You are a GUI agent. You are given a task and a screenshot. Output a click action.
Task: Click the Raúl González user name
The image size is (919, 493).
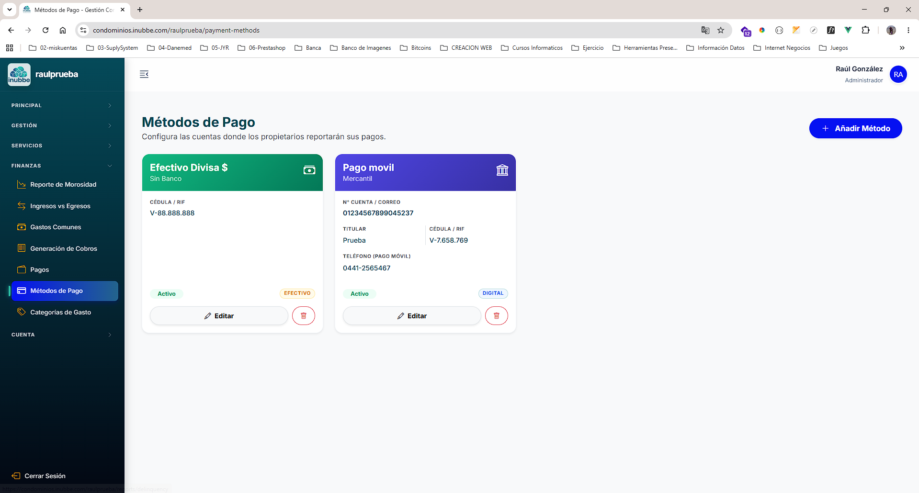coord(859,69)
